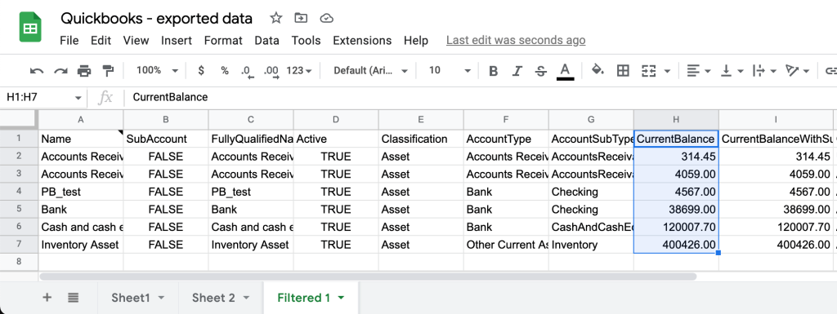Select the Checking cell in Bank row
The image size is (837, 314).
point(591,209)
